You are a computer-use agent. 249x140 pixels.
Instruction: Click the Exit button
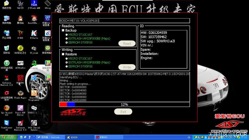click(123, 112)
